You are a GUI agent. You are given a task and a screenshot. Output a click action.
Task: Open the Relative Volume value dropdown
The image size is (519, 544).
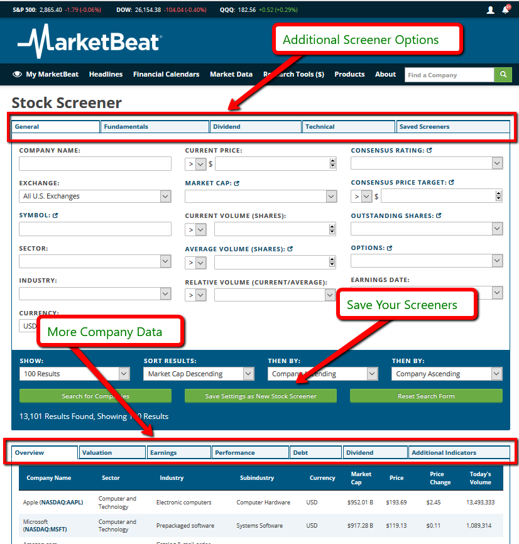(x=275, y=295)
